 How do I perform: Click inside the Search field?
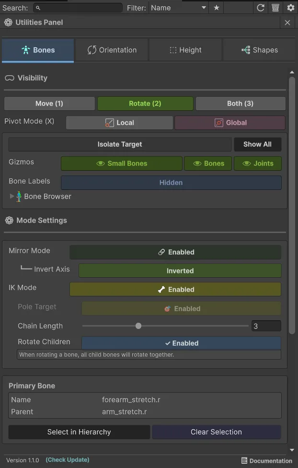[x=77, y=8]
